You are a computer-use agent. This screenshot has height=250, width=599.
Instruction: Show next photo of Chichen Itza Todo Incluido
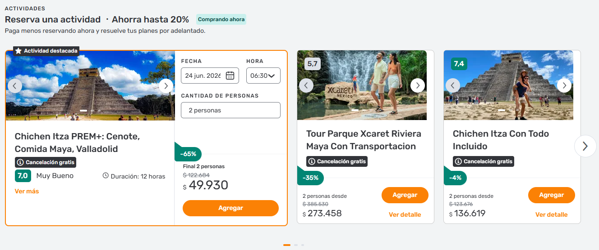564,85
